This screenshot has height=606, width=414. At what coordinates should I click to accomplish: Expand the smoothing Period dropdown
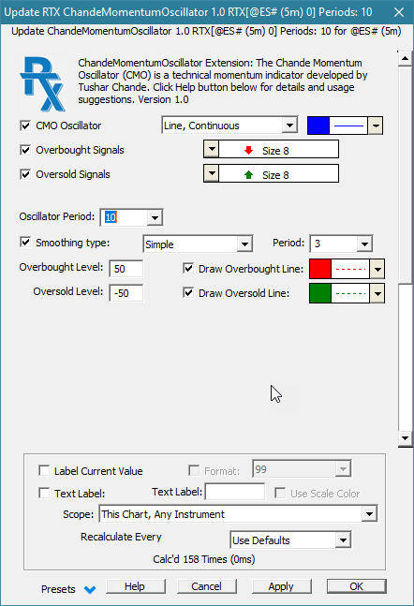tap(364, 244)
